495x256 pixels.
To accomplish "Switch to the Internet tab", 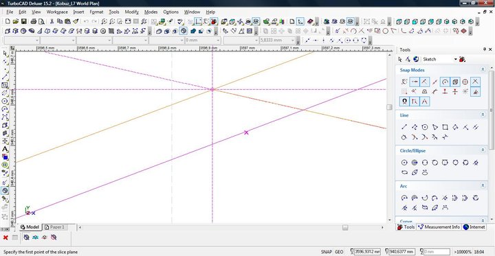I will [474, 227].
